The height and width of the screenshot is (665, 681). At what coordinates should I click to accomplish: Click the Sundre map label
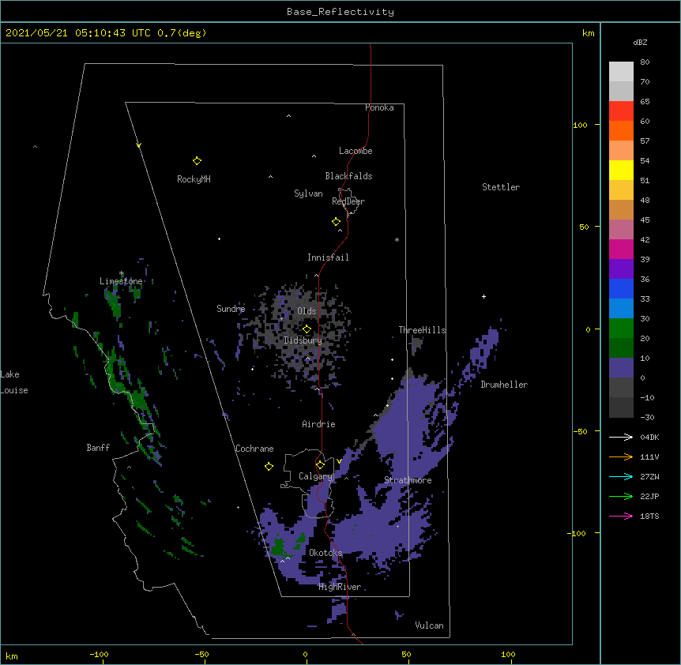(x=231, y=309)
